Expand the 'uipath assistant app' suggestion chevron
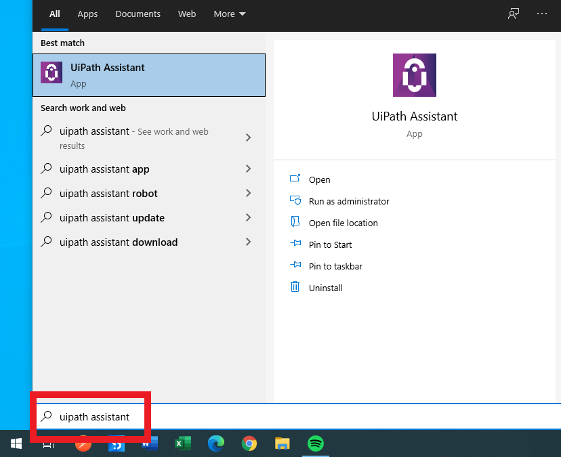 coord(248,169)
